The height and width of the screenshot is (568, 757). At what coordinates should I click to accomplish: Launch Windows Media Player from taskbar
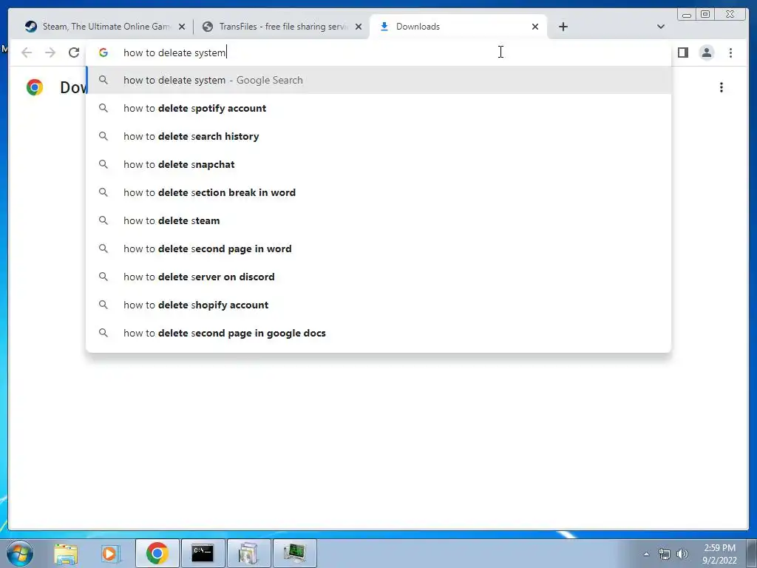pyautogui.click(x=109, y=553)
